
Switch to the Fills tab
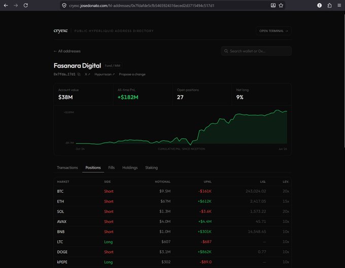click(x=111, y=168)
